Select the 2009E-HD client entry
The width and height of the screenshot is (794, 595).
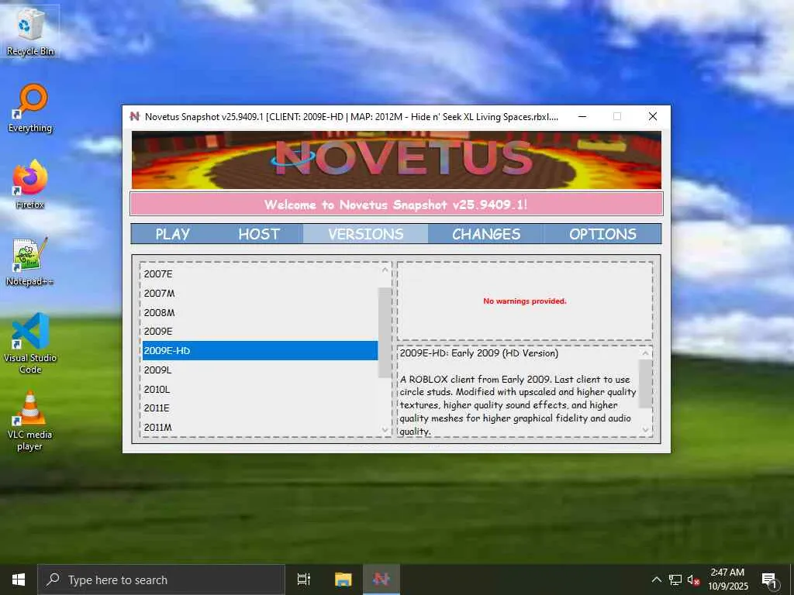(x=261, y=351)
